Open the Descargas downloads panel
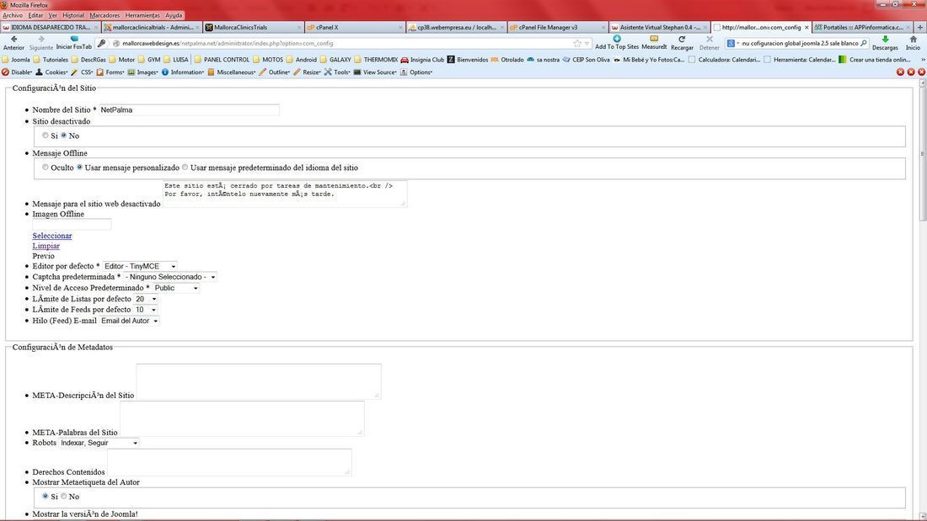The height and width of the screenshot is (521, 927). (x=885, y=43)
